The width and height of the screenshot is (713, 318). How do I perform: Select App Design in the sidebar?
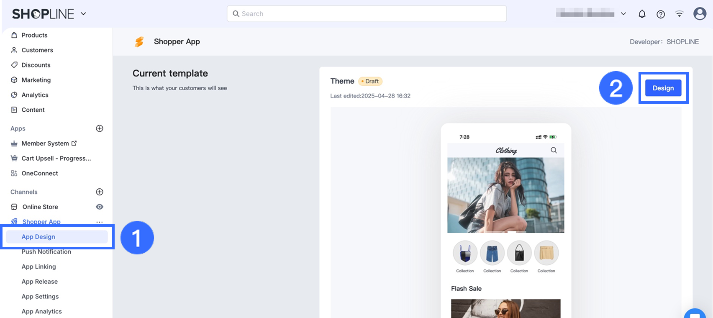coord(38,237)
